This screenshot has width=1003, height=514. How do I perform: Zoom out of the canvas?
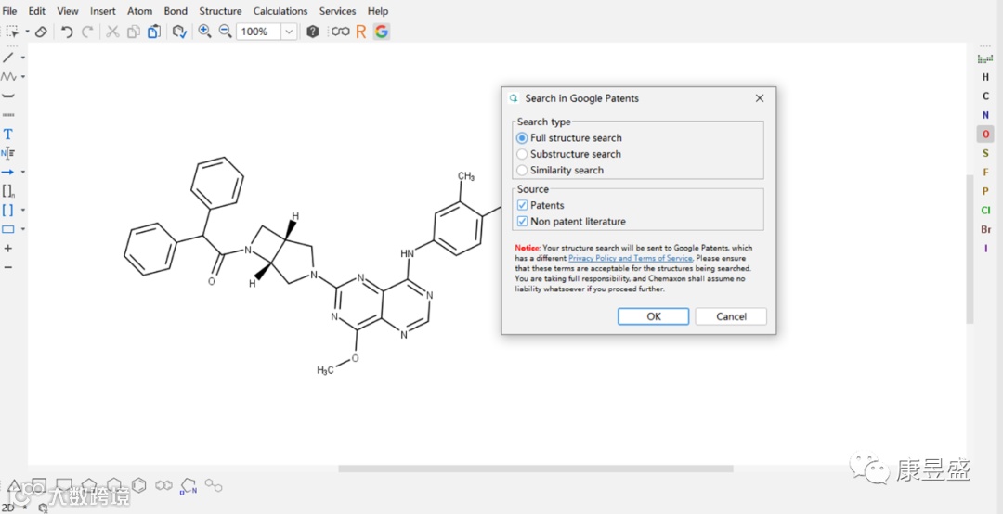click(x=225, y=32)
